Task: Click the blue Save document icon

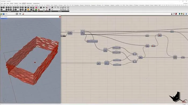Action: point(3,14)
